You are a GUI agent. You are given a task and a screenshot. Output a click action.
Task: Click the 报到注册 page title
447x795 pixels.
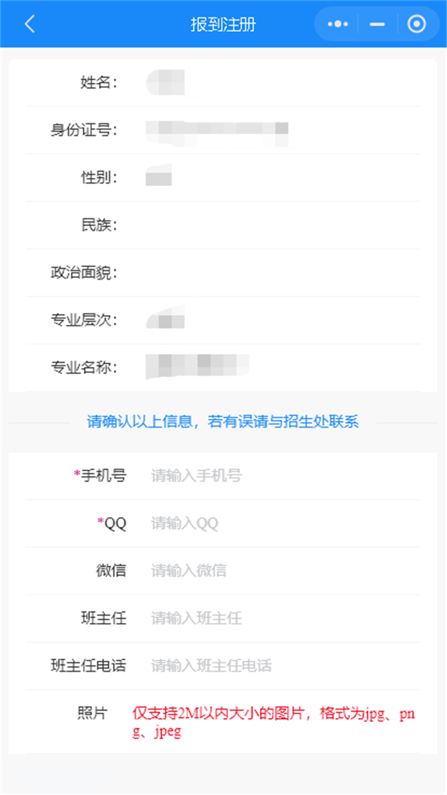click(223, 25)
